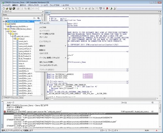Screen dimensions: 163x133
Task: Collapse the STM32F4-Discovery_Demo project root node
Action: pos(4,22)
